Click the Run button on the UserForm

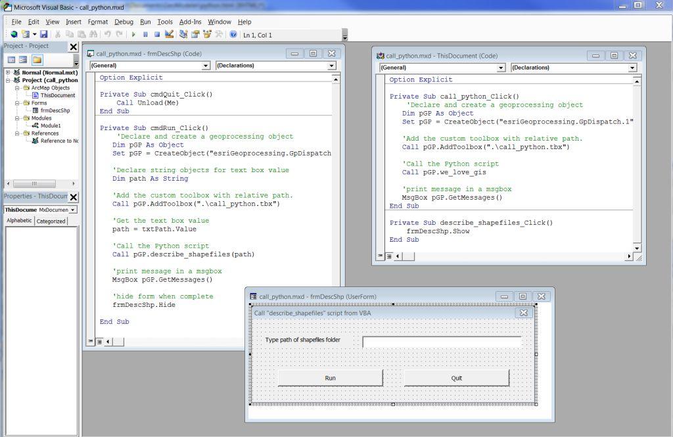330,378
